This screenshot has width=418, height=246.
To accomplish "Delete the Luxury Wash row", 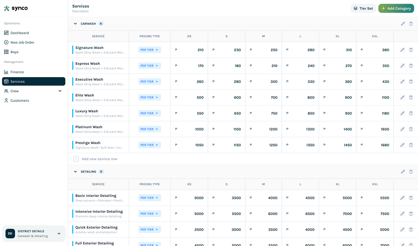I will 411,113.
